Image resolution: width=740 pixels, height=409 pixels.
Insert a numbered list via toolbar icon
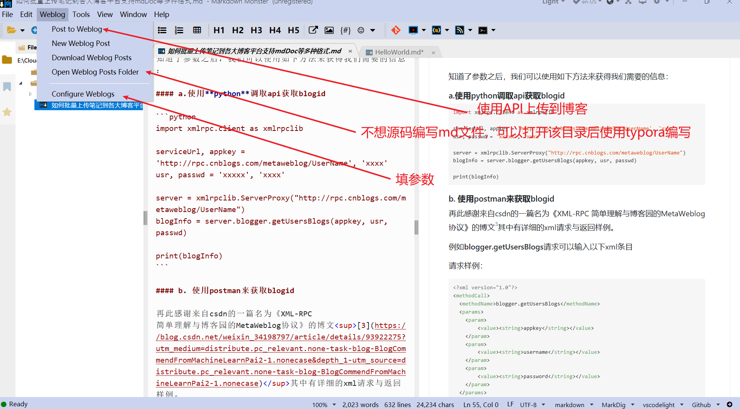pyautogui.click(x=179, y=30)
